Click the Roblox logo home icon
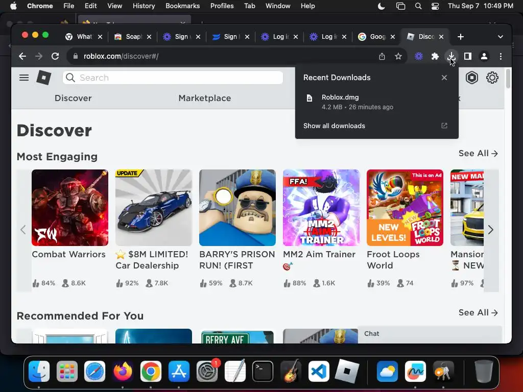 click(44, 78)
